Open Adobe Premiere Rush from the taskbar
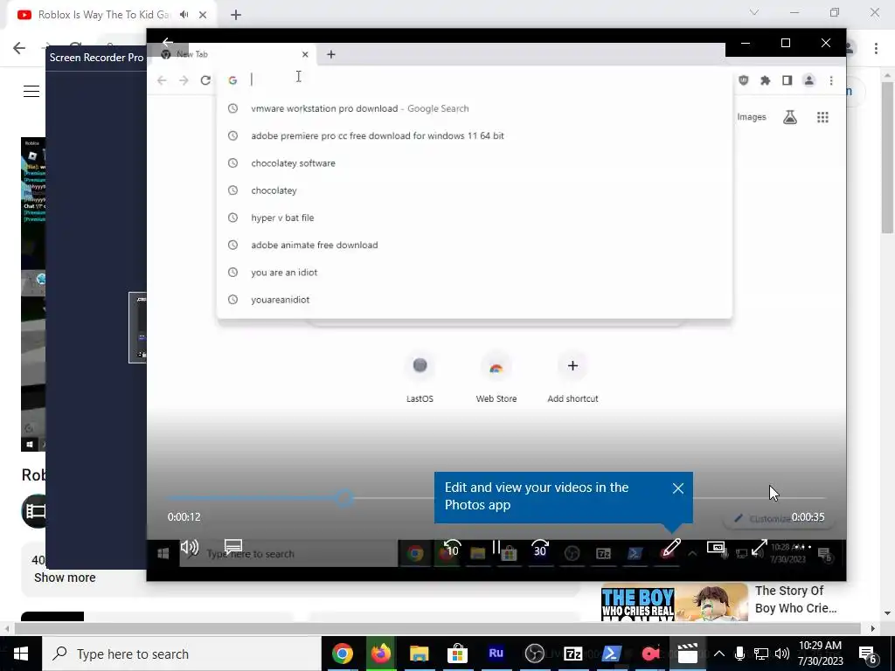The width and height of the screenshot is (895, 671). (x=496, y=654)
